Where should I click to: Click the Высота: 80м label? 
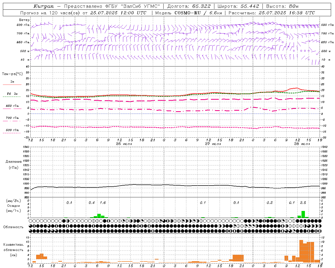point(282,6)
